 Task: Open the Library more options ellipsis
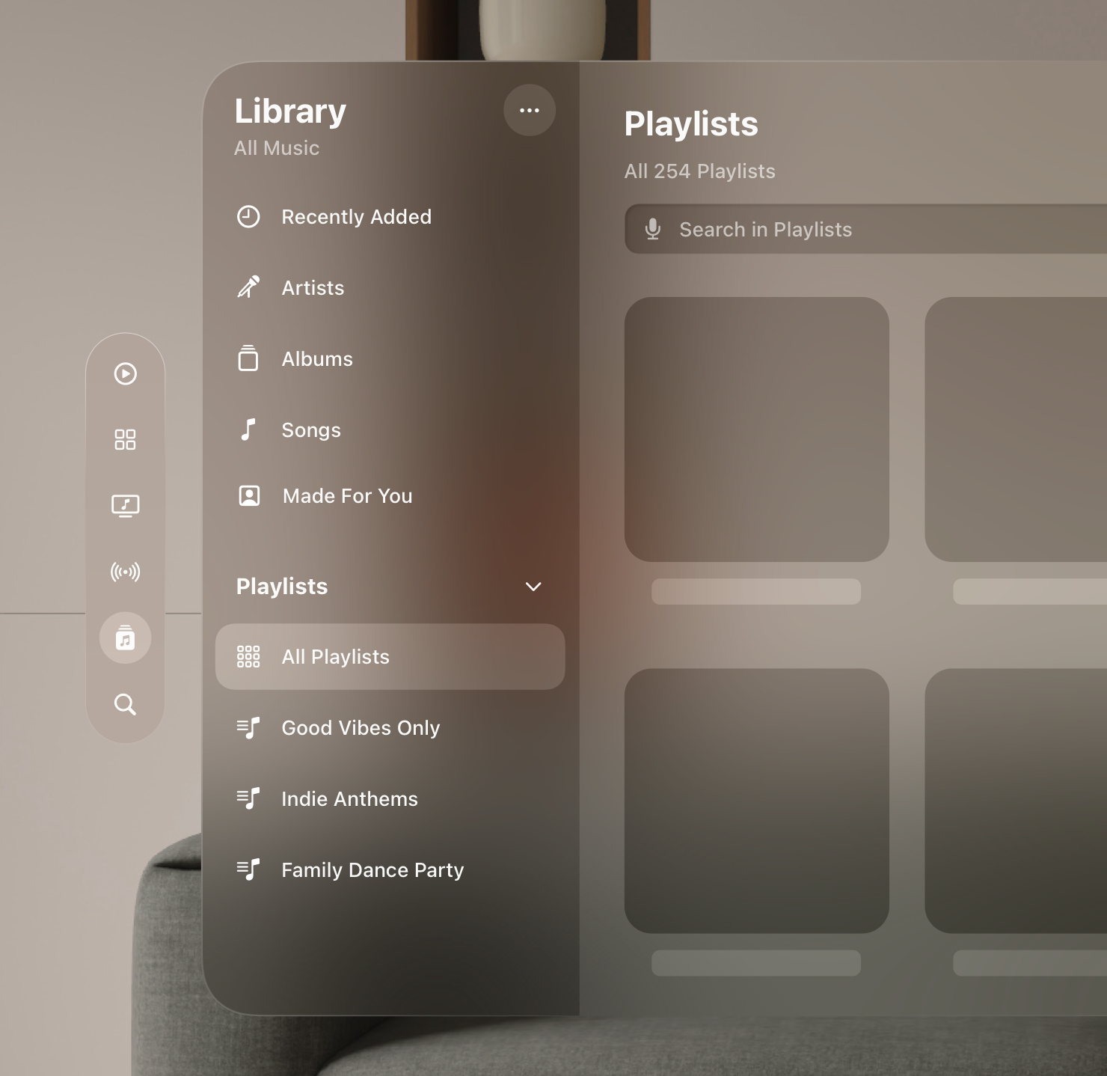coord(530,110)
